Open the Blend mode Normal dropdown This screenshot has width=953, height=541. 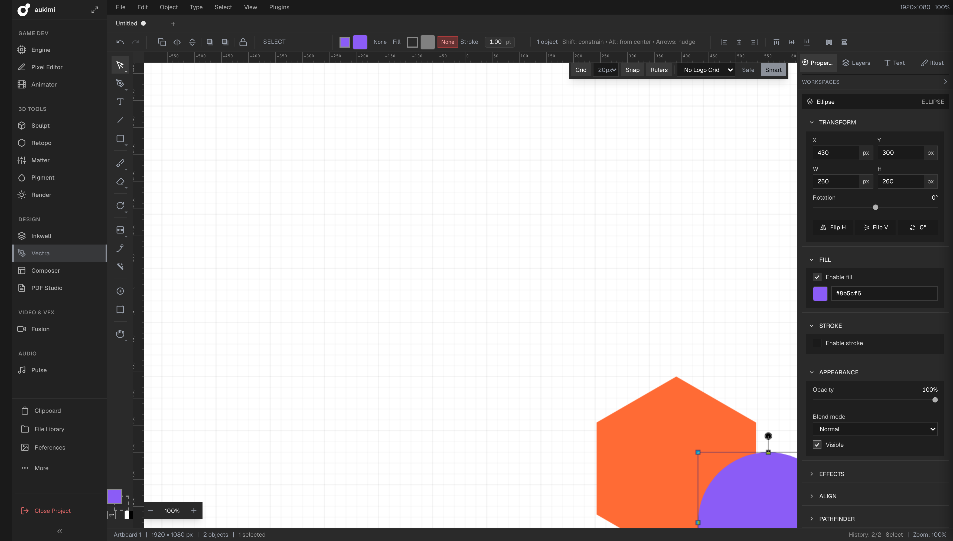[874, 429]
